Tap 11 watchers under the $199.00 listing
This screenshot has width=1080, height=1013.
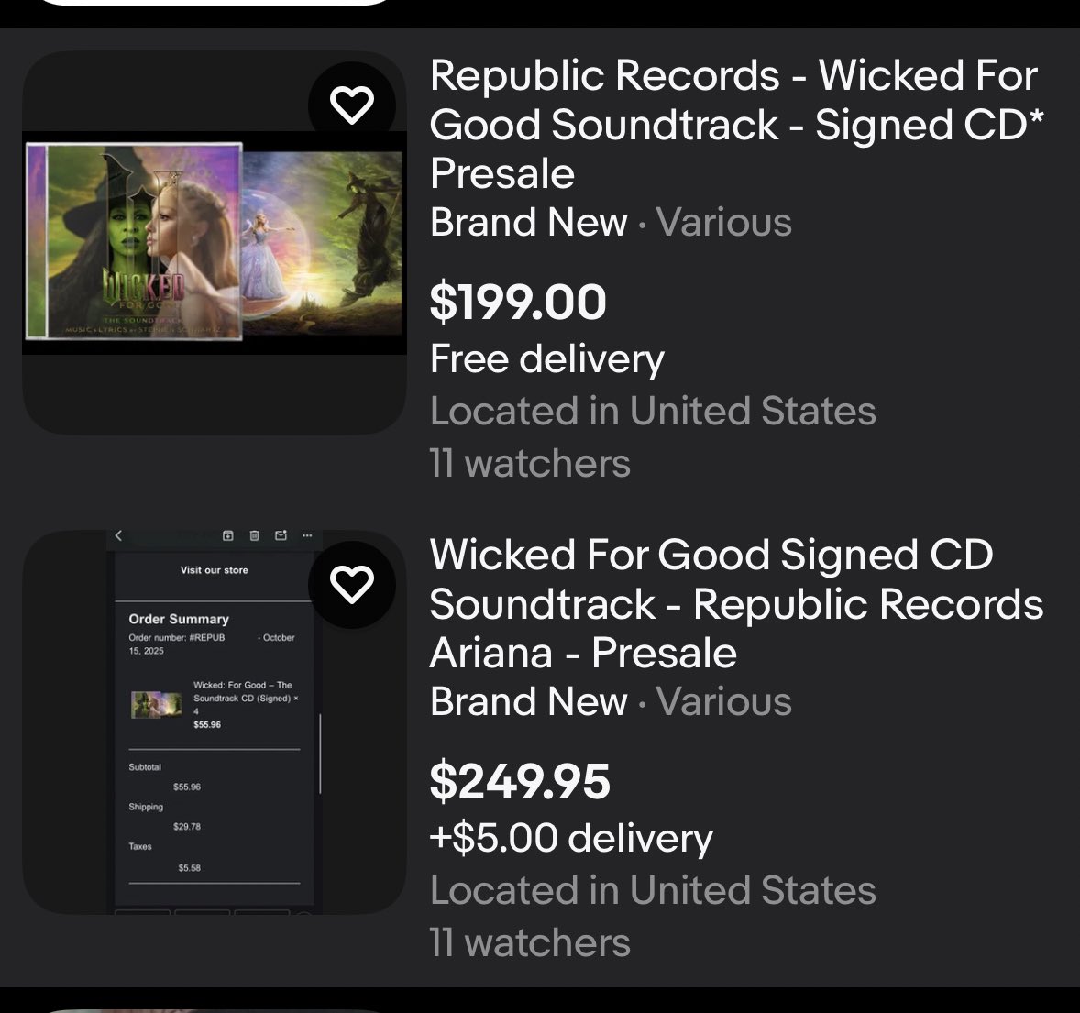click(530, 463)
